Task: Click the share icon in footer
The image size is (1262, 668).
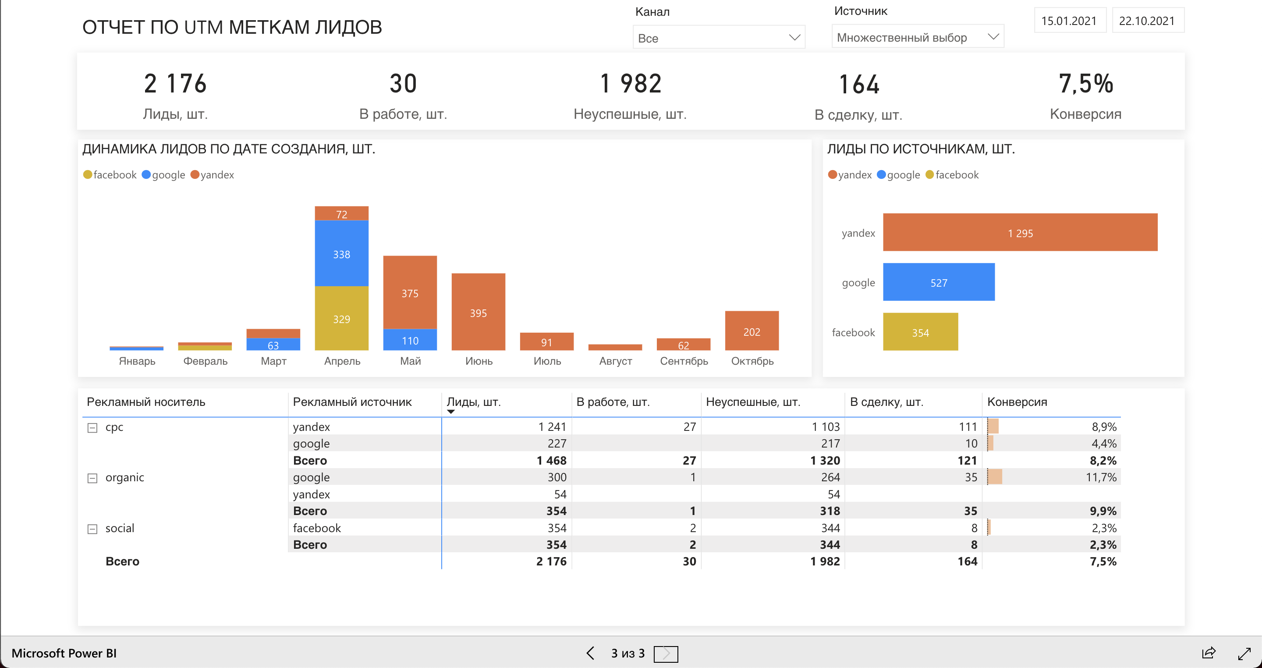Action: tap(1209, 653)
